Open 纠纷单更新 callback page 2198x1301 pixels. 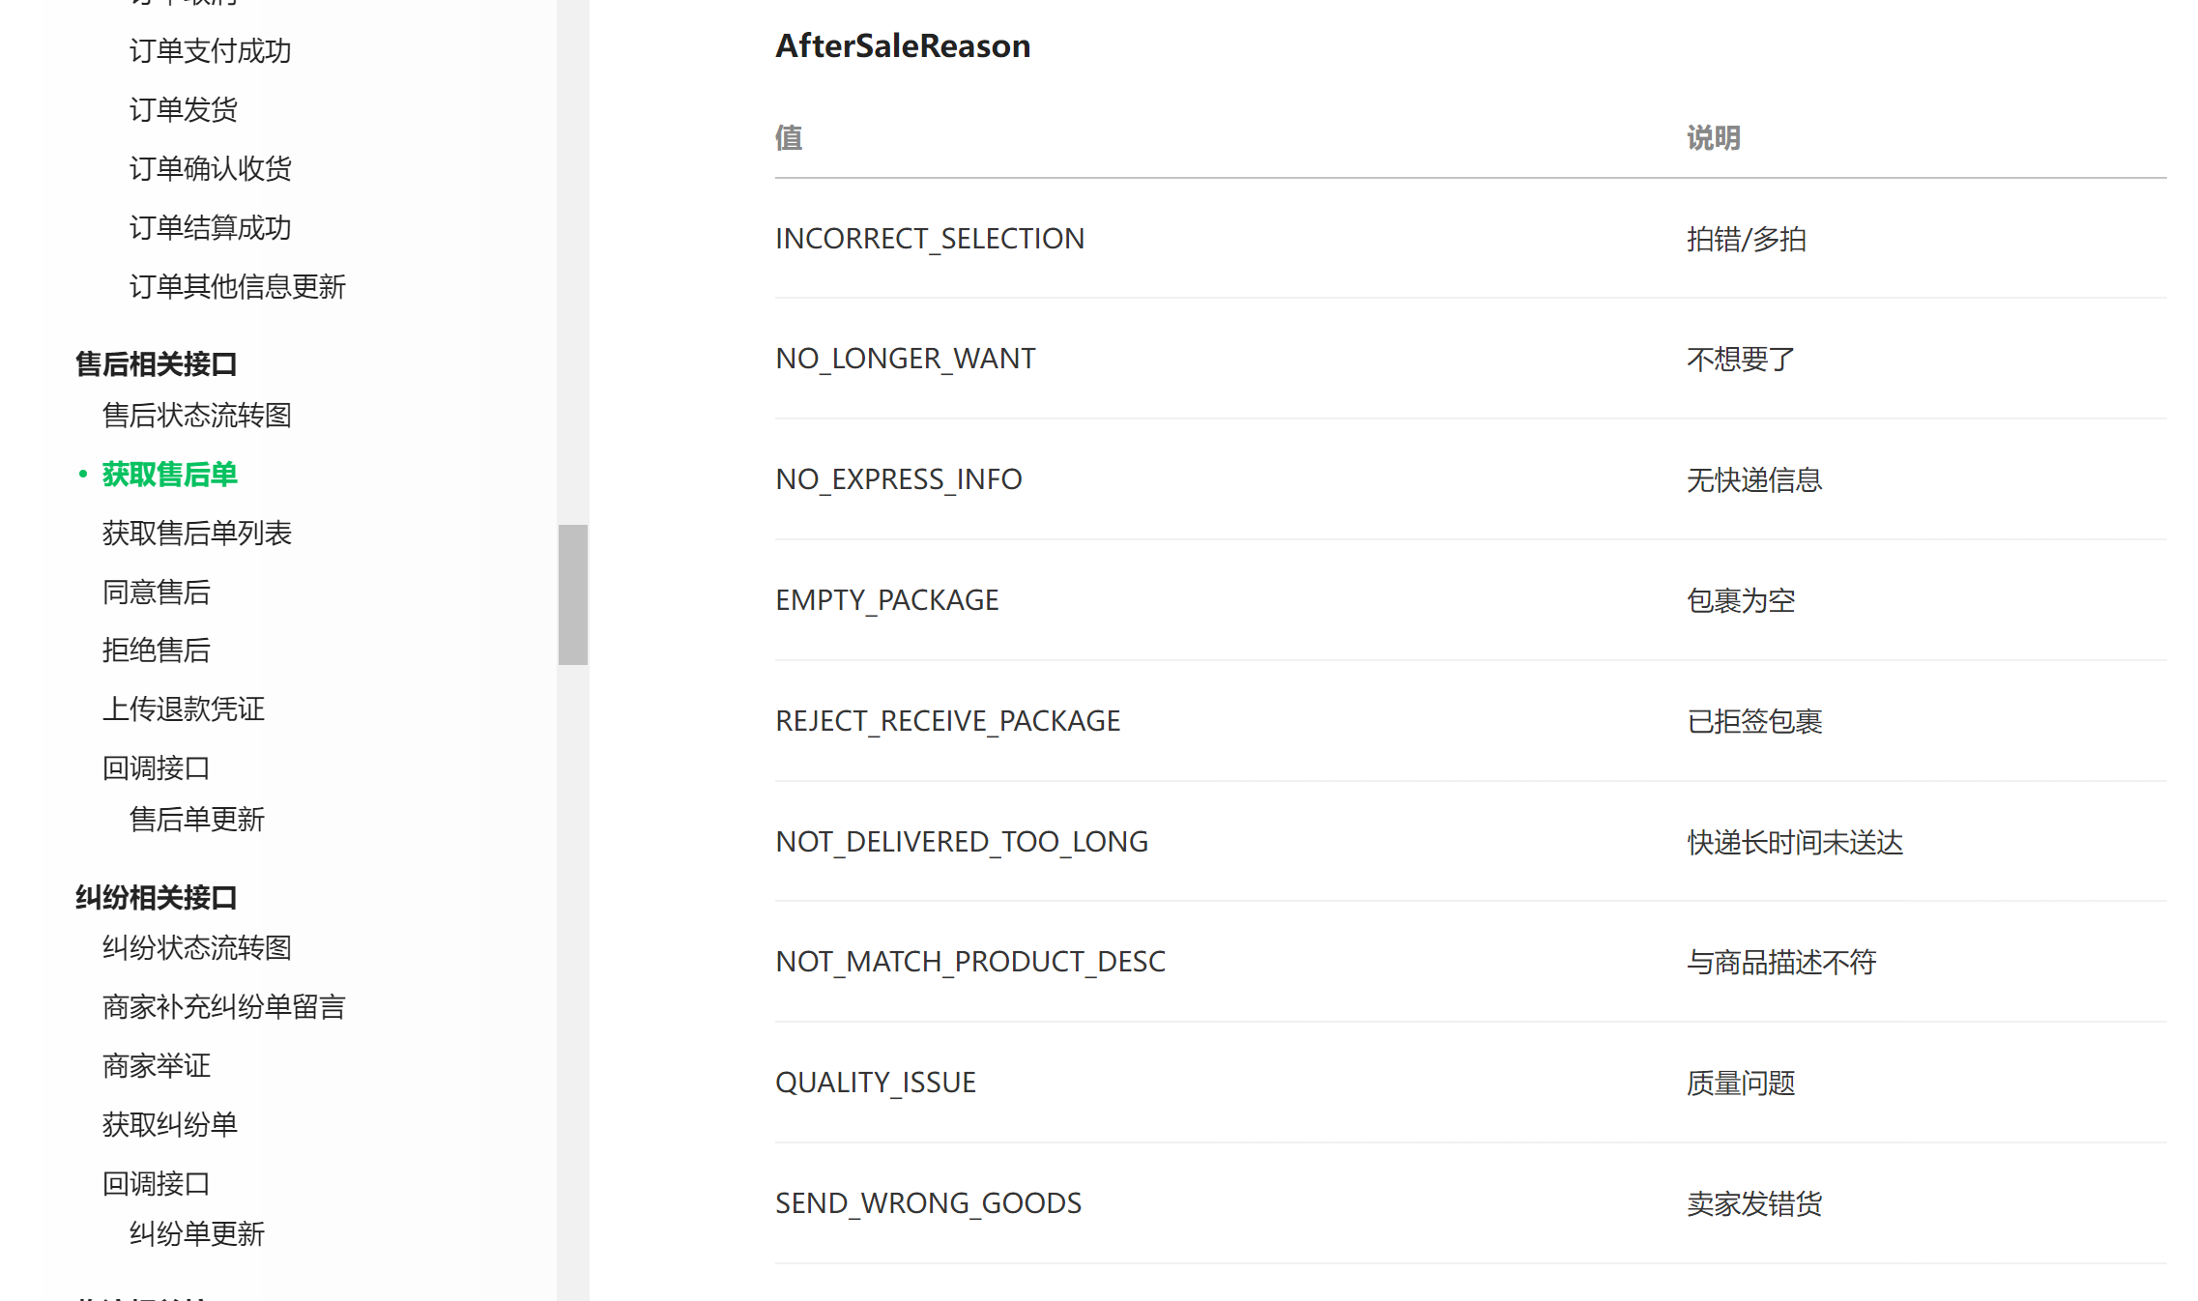[196, 1234]
